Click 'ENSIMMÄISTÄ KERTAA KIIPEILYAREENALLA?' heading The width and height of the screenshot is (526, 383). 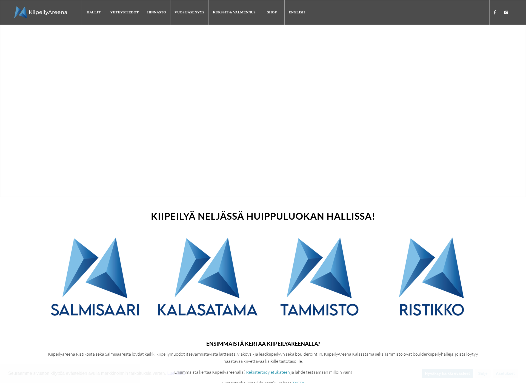pos(263,344)
